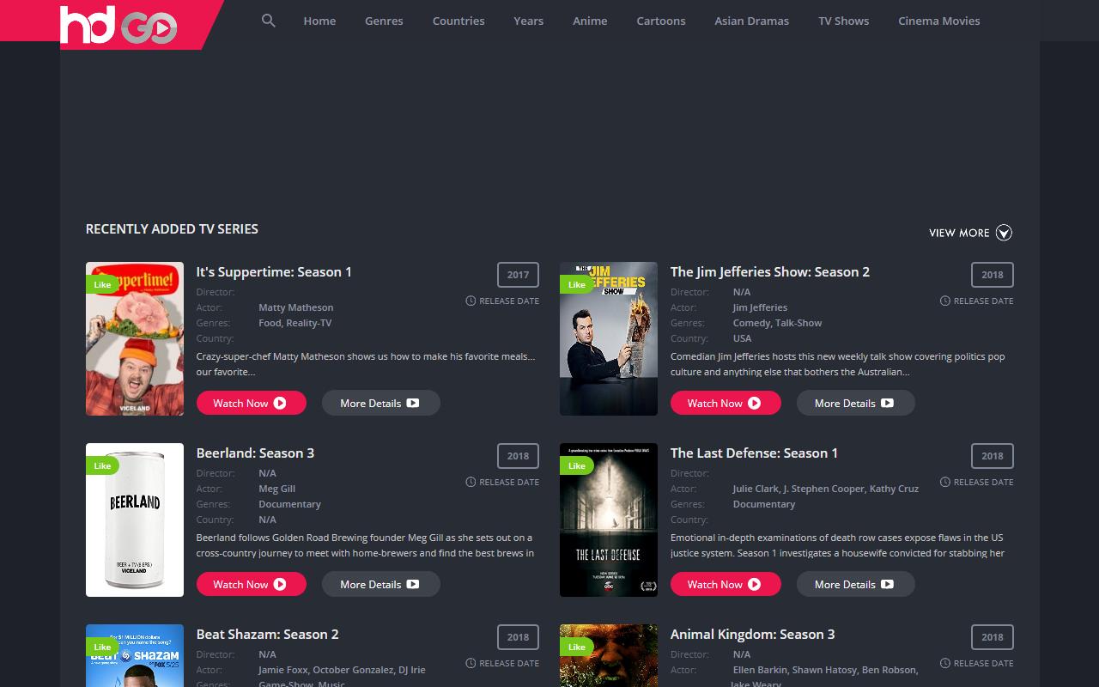Open the Years menu
Image resolution: width=1099 pixels, height=687 pixels.
(x=529, y=21)
